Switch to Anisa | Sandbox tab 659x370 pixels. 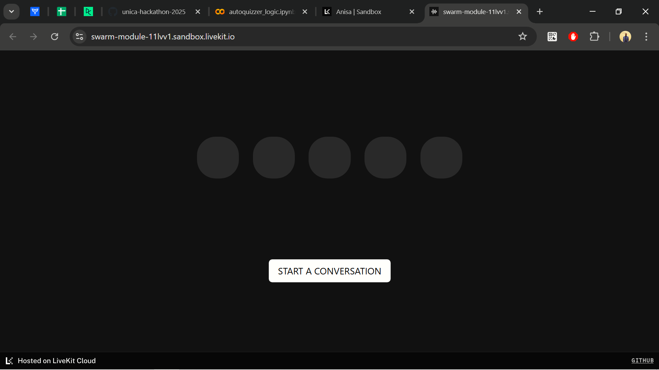tap(358, 12)
